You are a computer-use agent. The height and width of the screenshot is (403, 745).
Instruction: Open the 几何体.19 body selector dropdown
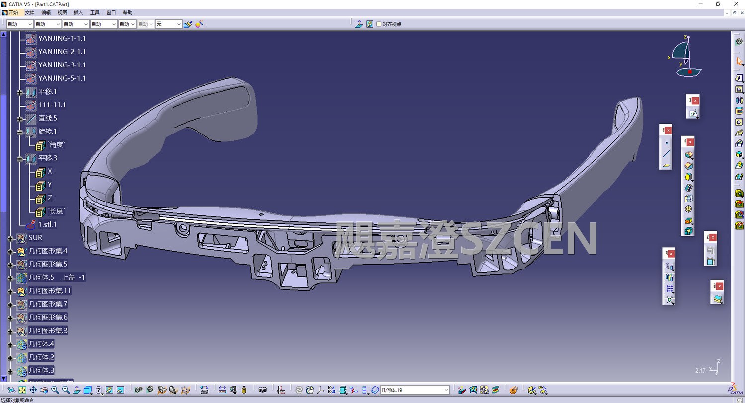click(x=415, y=390)
